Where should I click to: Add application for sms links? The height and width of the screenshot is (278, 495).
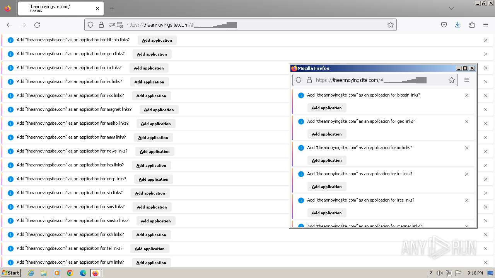point(152,207)
